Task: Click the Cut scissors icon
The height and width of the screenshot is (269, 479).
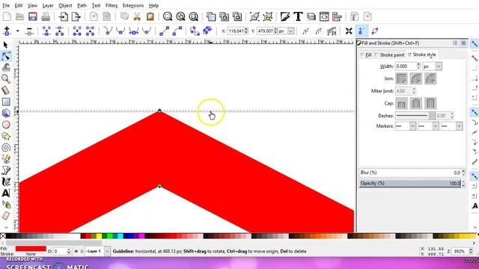Action: tap(137, 16)
